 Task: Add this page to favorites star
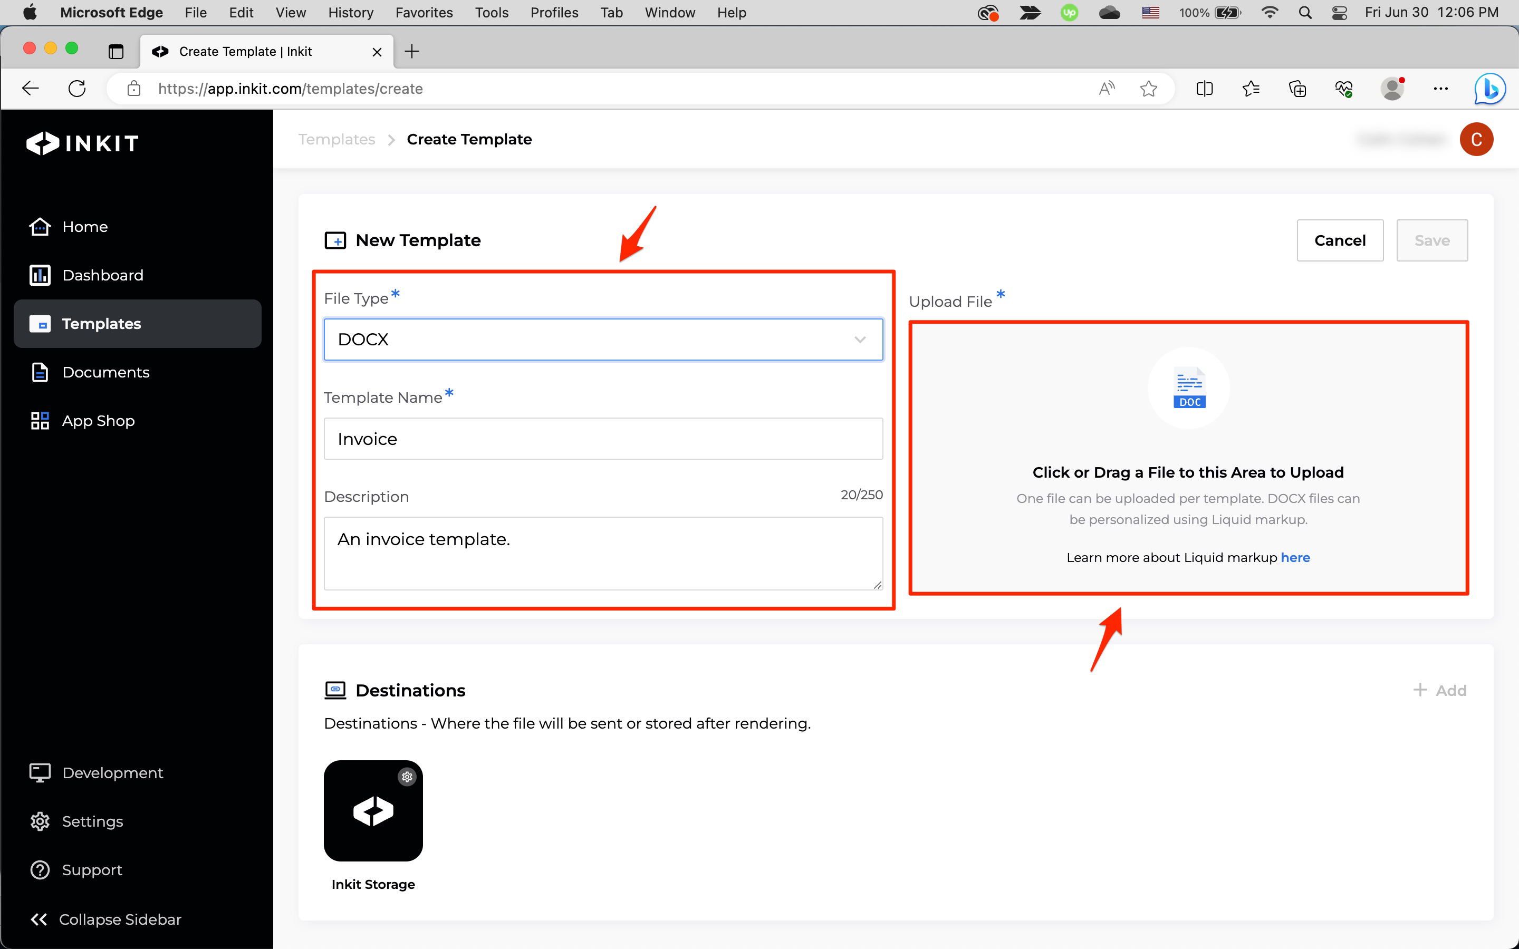click(x=1148, y=89)
